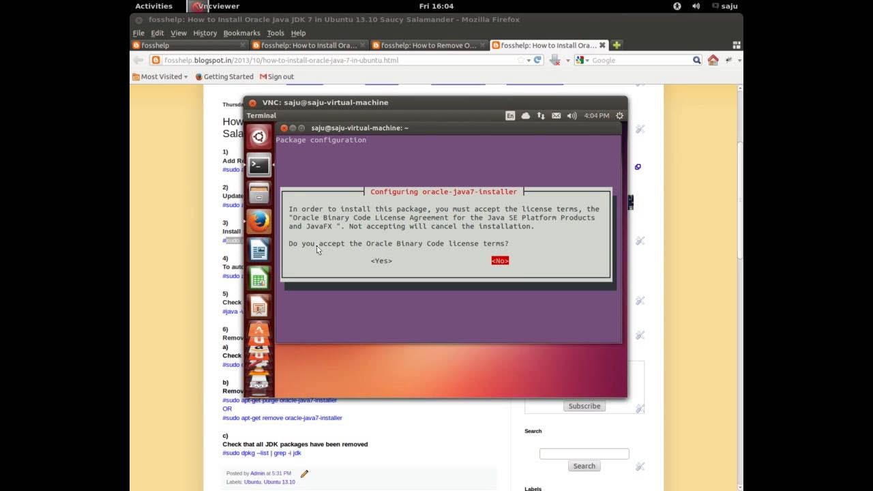
Task: Open saju user menu
Action: (x=725, y=6)
